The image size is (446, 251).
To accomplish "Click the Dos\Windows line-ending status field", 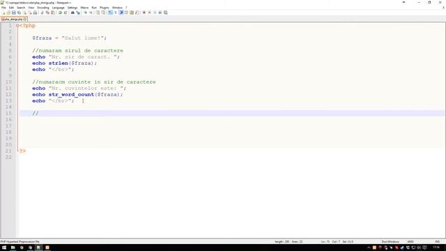I will [390, 242].
